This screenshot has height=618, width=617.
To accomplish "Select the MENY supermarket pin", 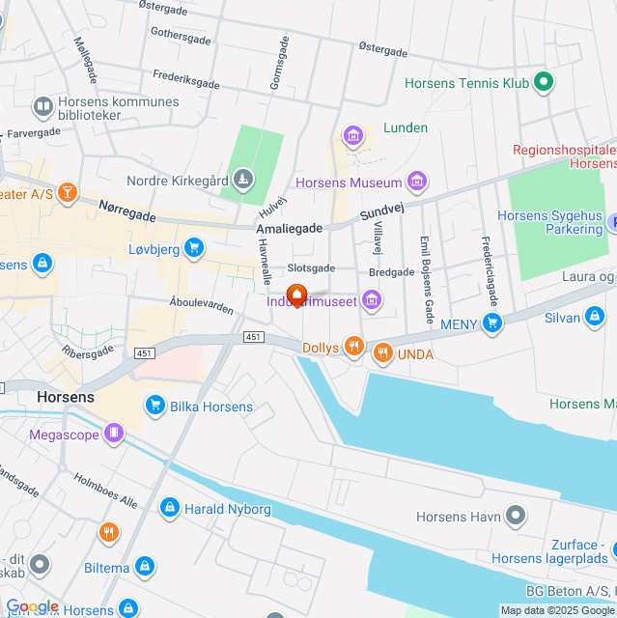I will [492, 323].
